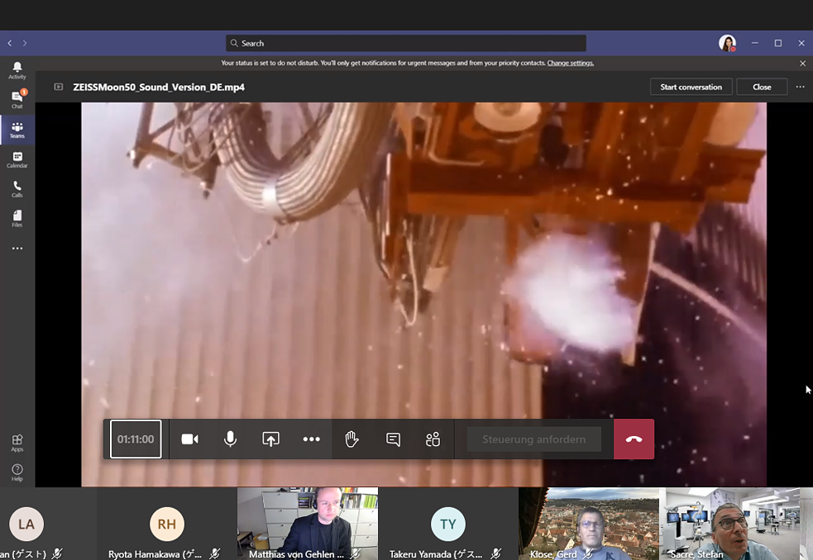Screen dimensions: 813x560
Task: Open Chat with unread badge
Action: tap(17, 99)
